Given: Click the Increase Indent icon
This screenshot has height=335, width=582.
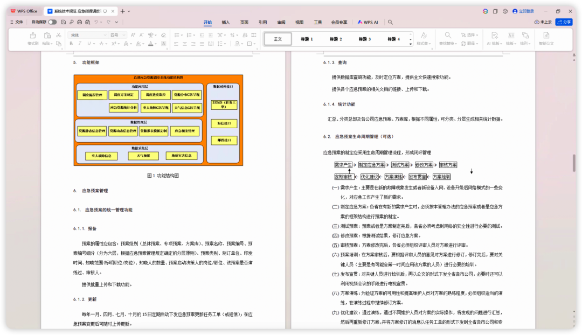Looking at the screenshot, I should [x=211, y=35].
